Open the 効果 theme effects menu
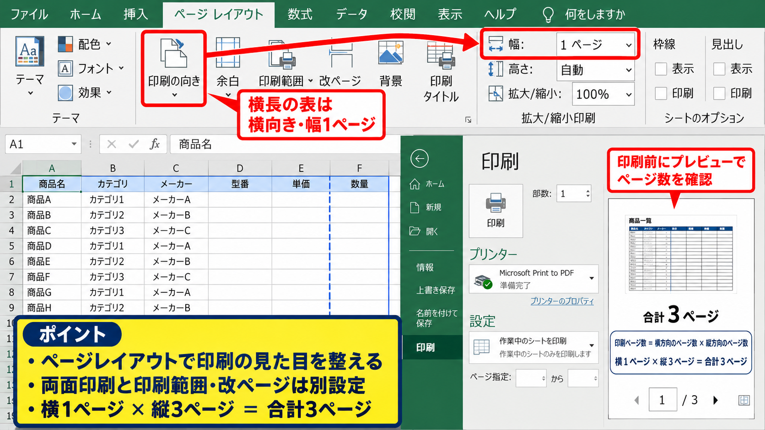Screen dimensions: 765x430 tap(85, 93)
